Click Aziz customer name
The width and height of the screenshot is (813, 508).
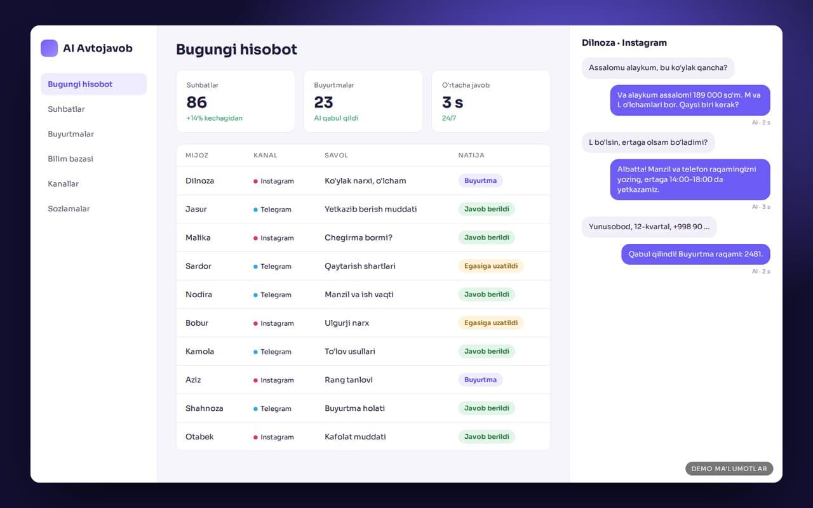coord(193,380)
